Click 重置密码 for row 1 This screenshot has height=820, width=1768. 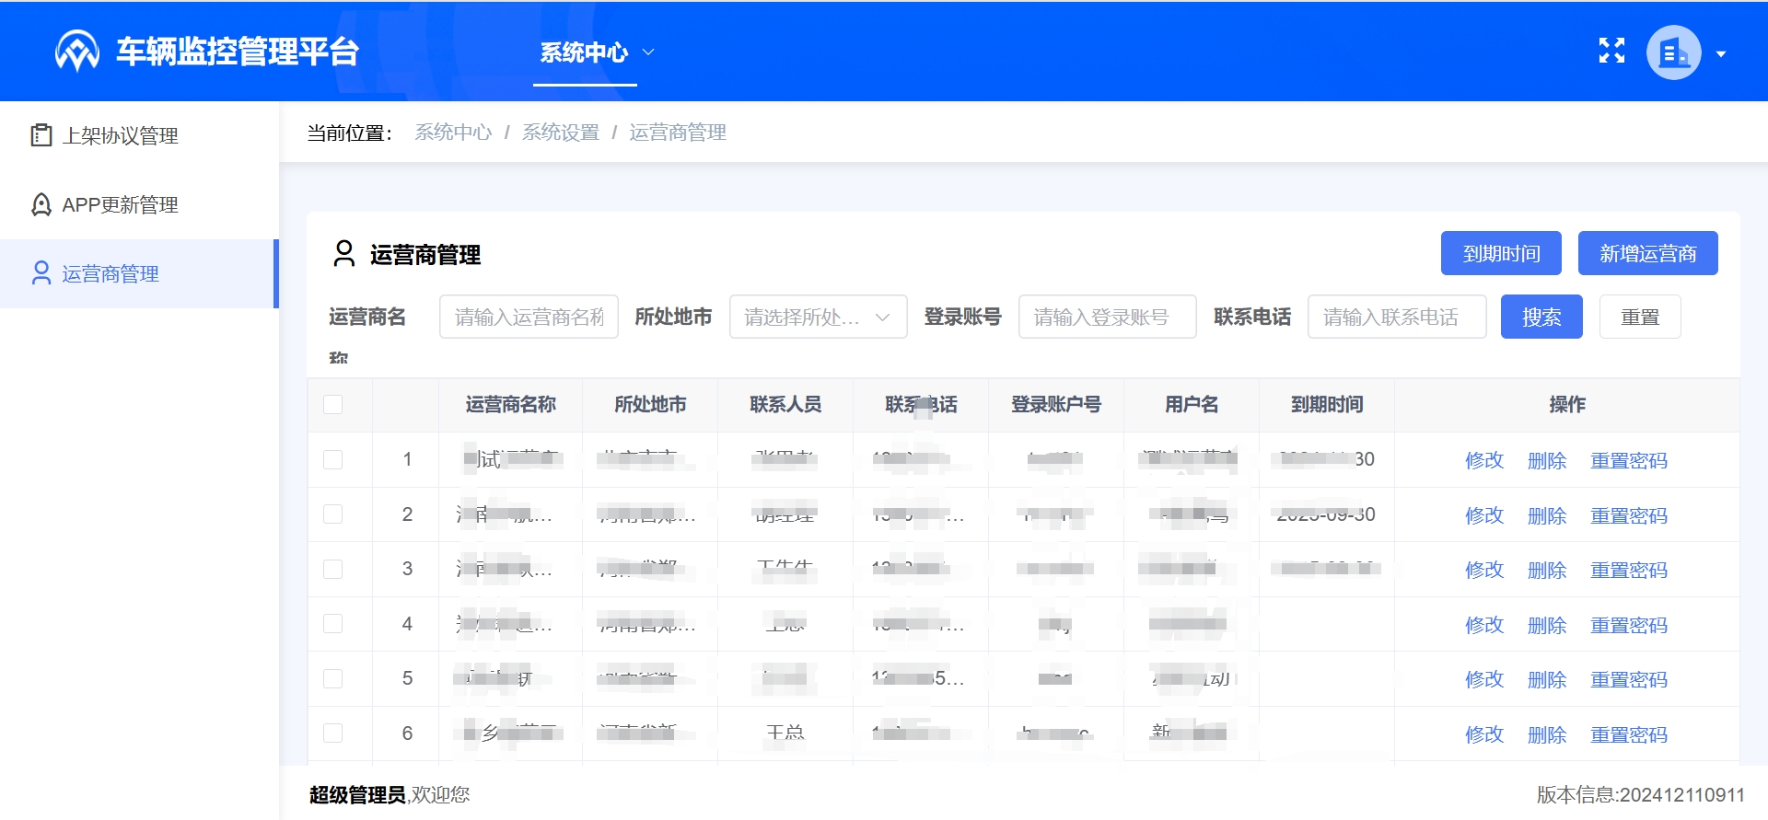[x=1629, y=460]
